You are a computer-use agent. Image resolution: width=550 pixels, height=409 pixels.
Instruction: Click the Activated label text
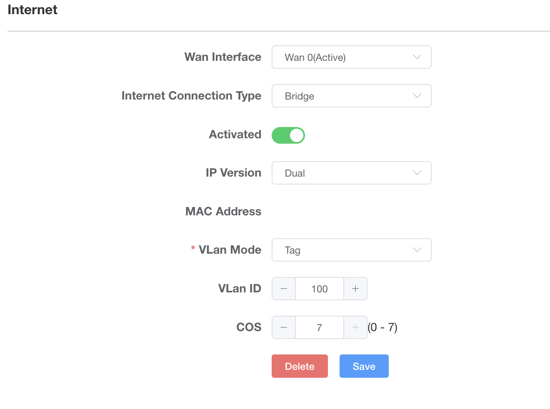tap(235, 135)
